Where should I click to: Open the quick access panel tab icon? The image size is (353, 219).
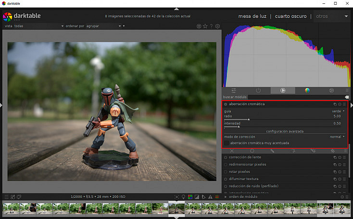(x=234, y=90)
